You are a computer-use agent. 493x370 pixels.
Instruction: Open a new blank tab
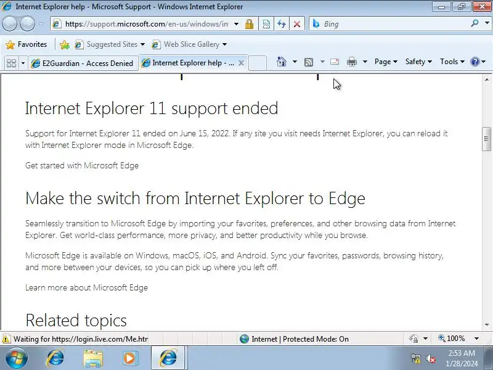coord(258,63)
